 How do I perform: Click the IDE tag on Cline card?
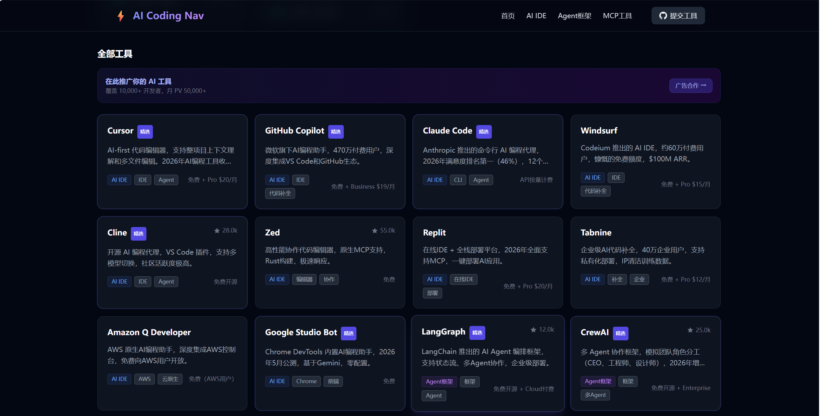pos(143,282)
